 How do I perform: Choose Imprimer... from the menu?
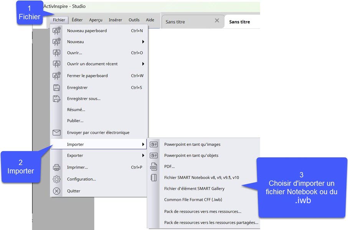point(99,167)
